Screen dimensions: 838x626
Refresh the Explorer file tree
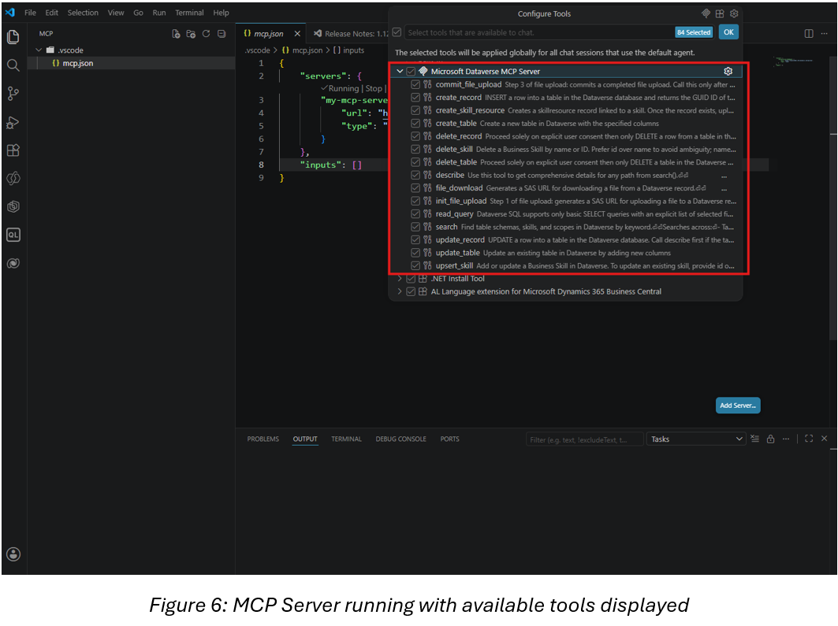pos(206,34)
